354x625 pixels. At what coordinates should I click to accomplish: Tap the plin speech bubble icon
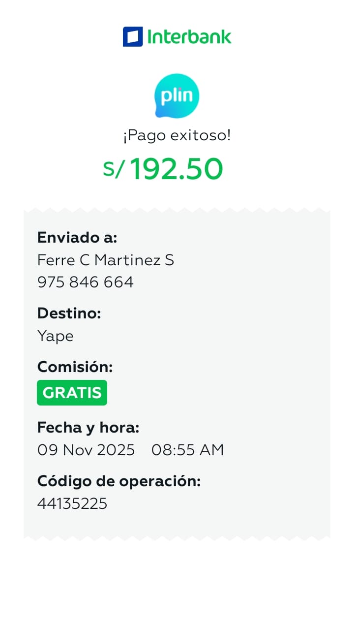point(177,95)
